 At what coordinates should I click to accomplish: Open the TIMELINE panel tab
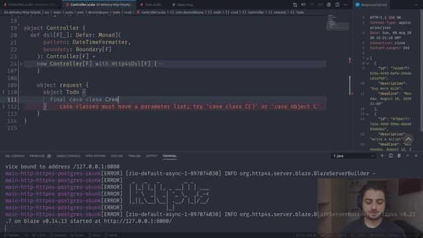[134, 156]
